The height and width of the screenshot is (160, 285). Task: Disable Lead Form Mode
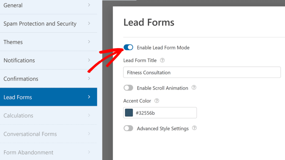128,47
